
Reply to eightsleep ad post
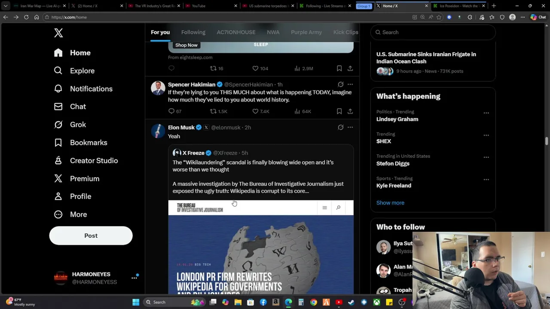point(171,68)
